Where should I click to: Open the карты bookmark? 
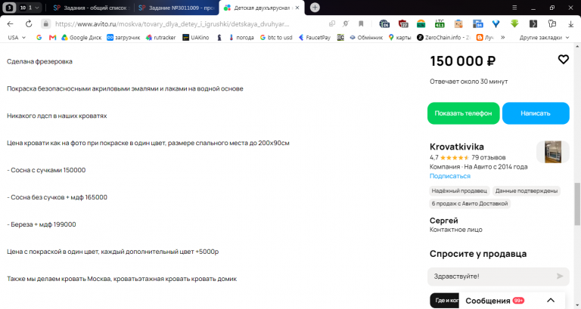pyautogui.click(x=399, y=37)
